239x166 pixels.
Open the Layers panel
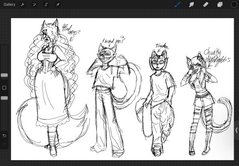click(x=220, y=4)
